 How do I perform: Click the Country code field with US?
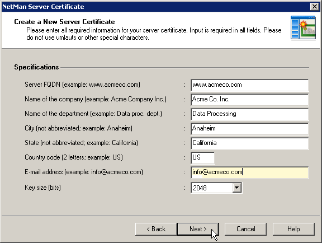point(203,158)
